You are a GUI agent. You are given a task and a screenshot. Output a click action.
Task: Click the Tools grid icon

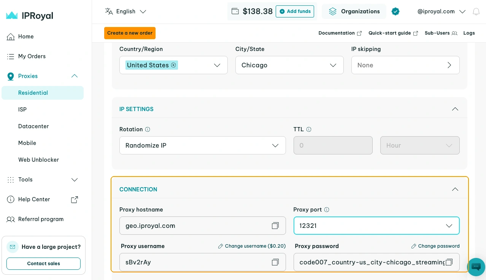11,180
